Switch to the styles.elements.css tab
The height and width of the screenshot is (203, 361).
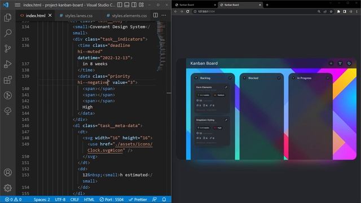click(127, 16)
